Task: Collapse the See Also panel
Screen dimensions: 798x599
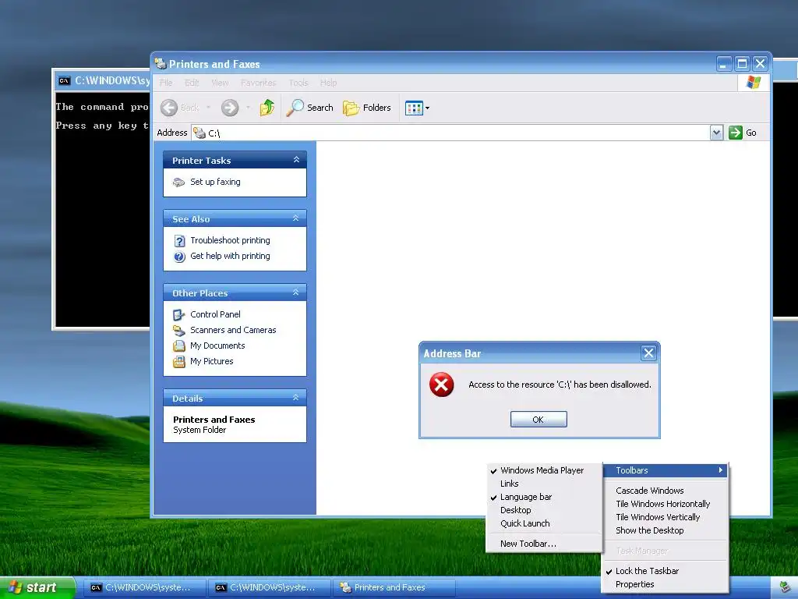Action: [x=296, y=218]
